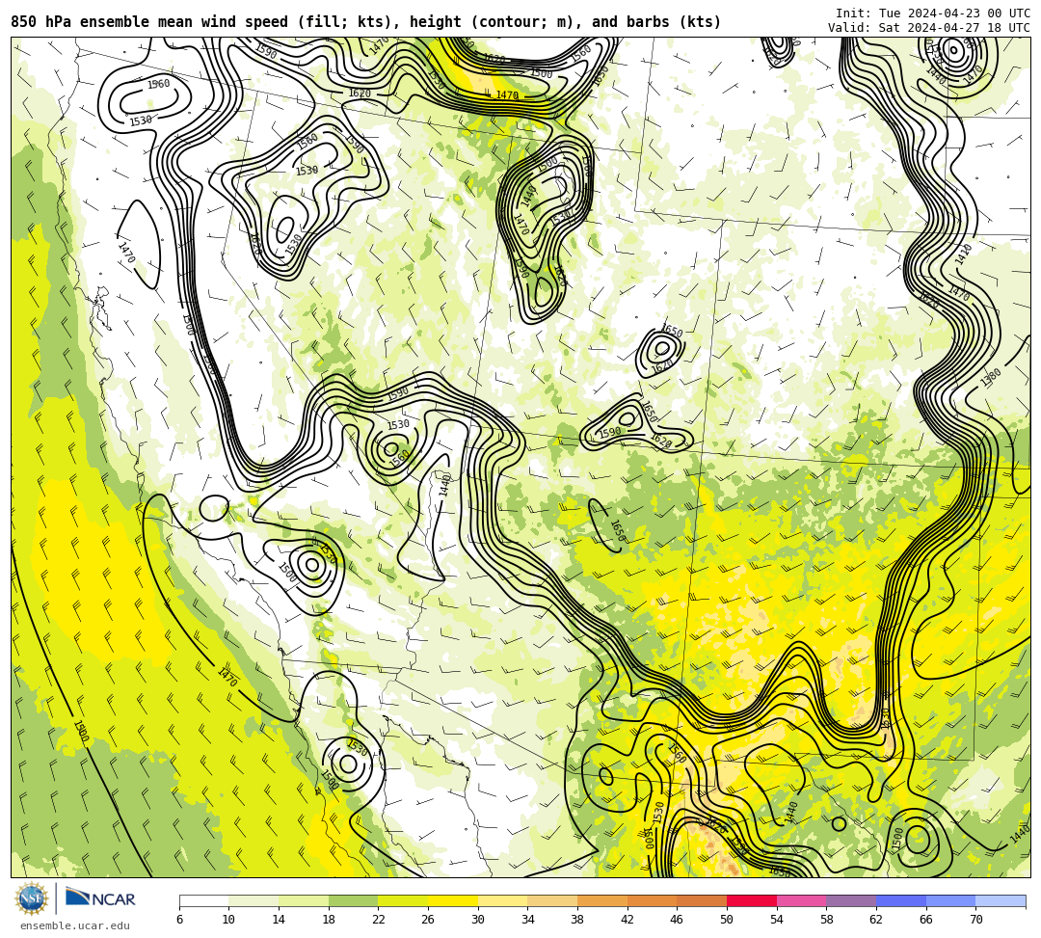The height and width of the screenshot is (938, 1041).
Task: Click the blue 62–66 kts colorbar segment
Action: 901,900
